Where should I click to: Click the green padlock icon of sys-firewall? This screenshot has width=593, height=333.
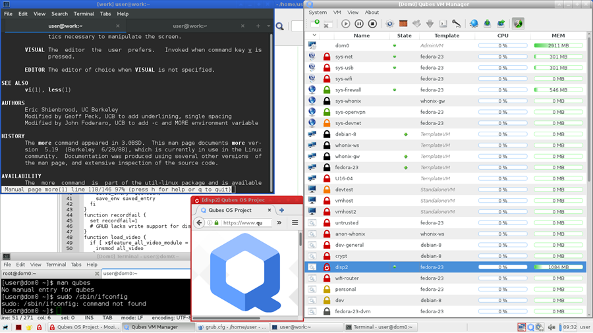click(x=327, y=90)
